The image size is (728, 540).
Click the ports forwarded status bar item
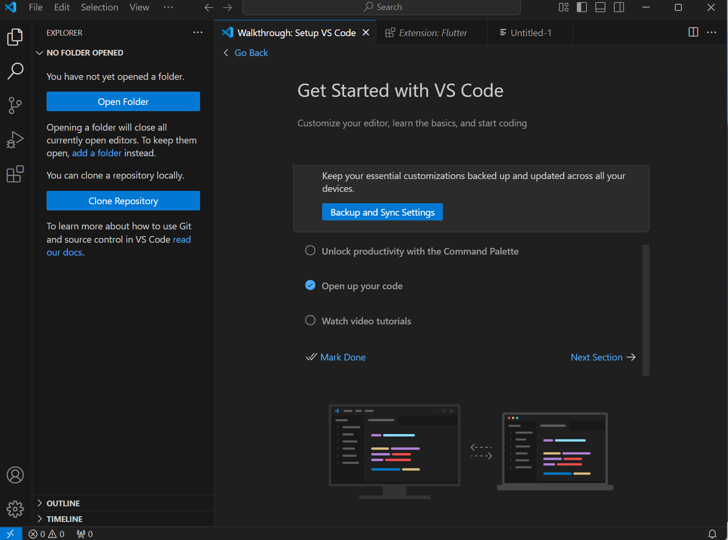coord(85,534)
